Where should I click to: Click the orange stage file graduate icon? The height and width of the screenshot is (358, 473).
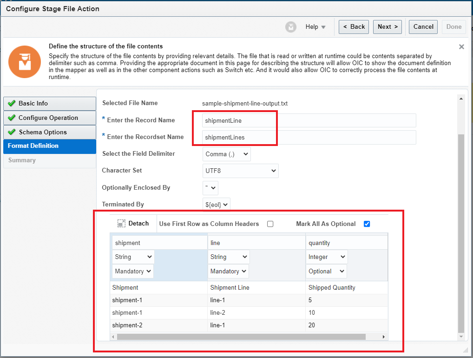coord(21,61)
